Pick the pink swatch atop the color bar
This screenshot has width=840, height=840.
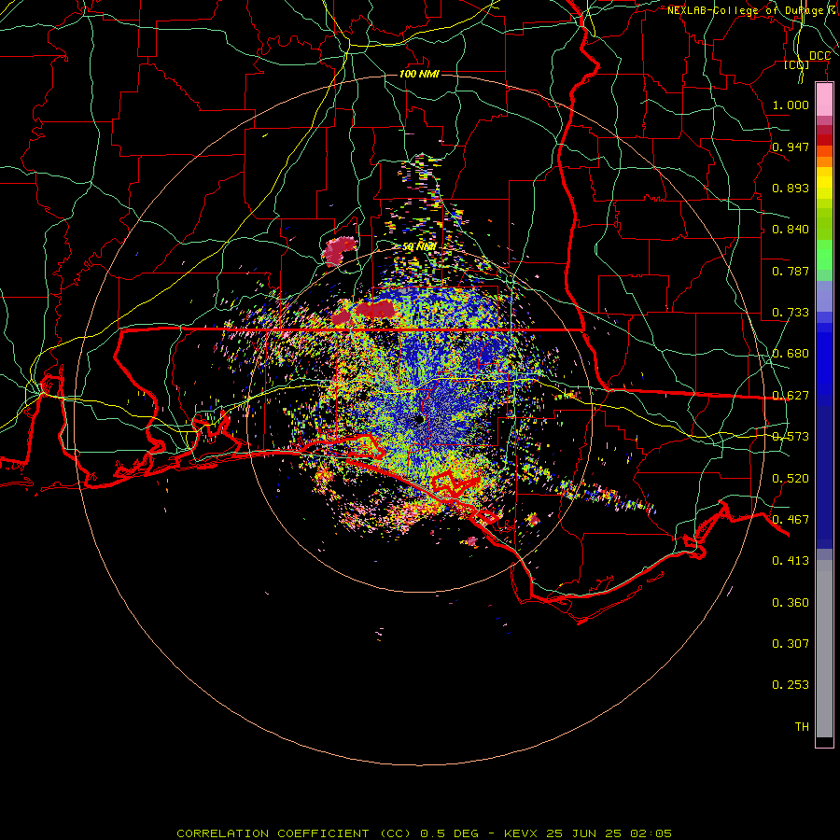[824, 100]
